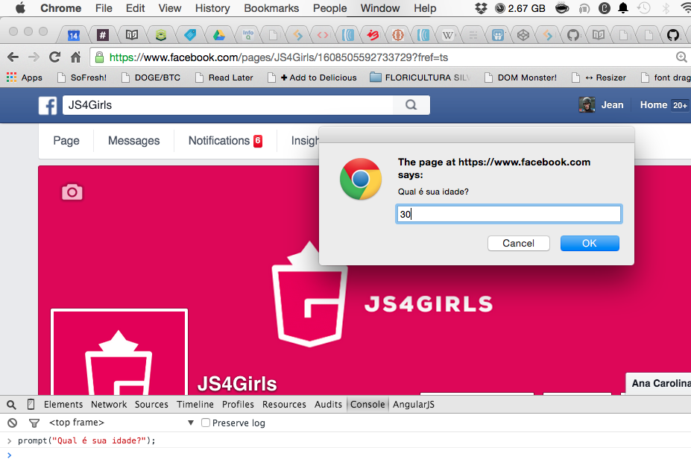The image size is (691, 468).
Task: Open the Apple menu
Action: [20, 8]
